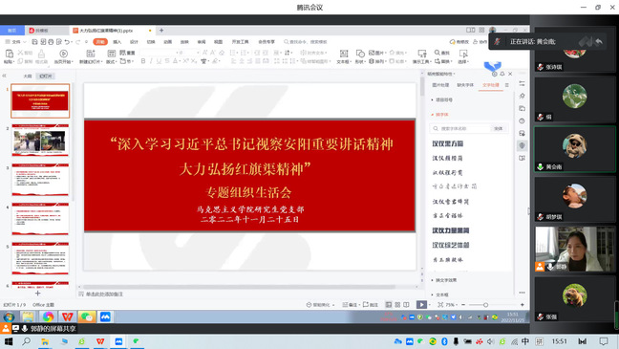This screenshot has width=619, height=349.
Task: Click the Undo arrow
Action: tap(67, 41)
